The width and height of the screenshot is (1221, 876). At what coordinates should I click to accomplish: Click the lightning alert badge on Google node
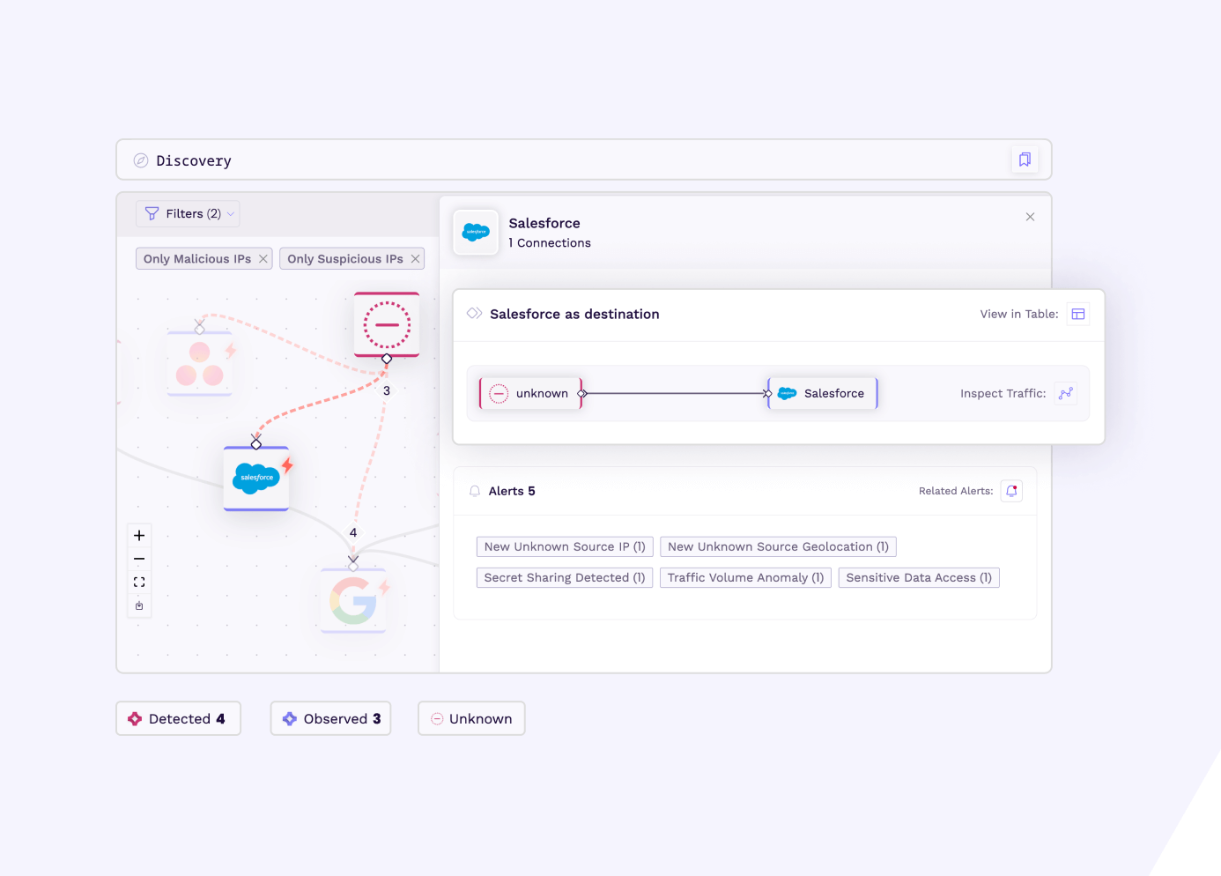(x=384, y=587)
